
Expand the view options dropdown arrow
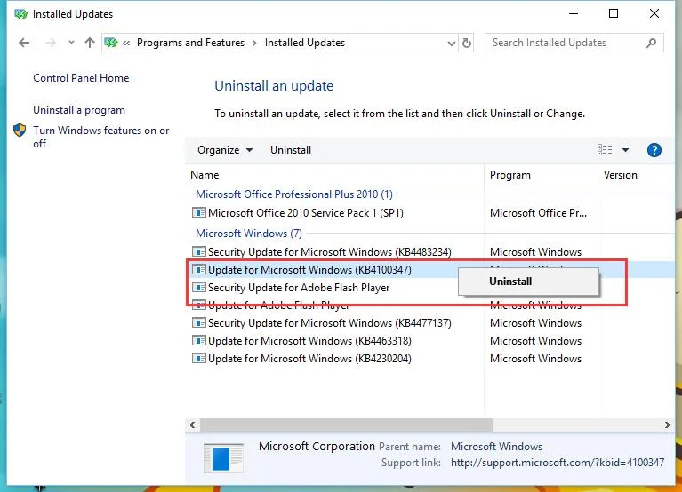point(625,150)
